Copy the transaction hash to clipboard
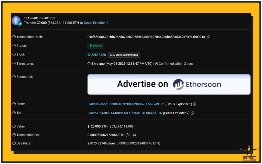 click(209, 37)
